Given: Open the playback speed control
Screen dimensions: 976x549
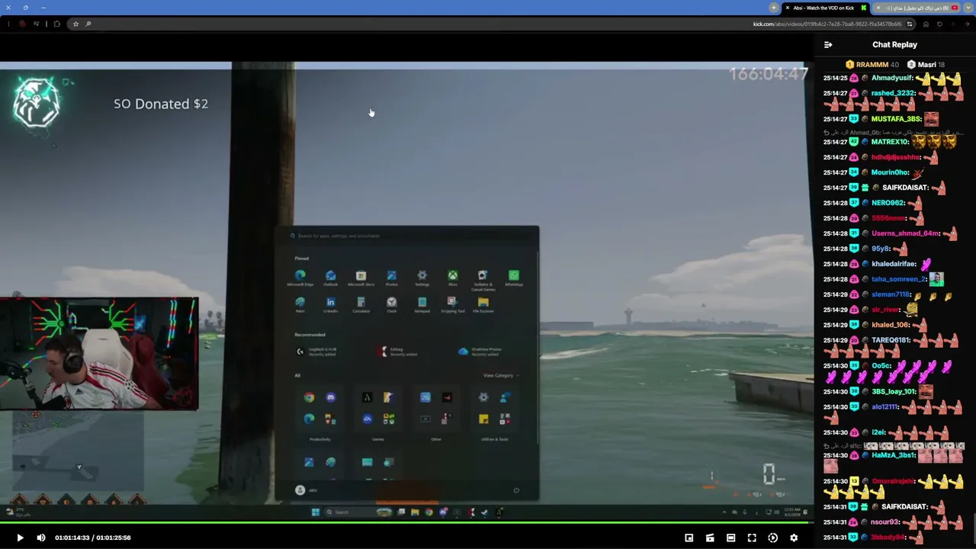Looking at the screenshot, I should (x=772, y=538).
